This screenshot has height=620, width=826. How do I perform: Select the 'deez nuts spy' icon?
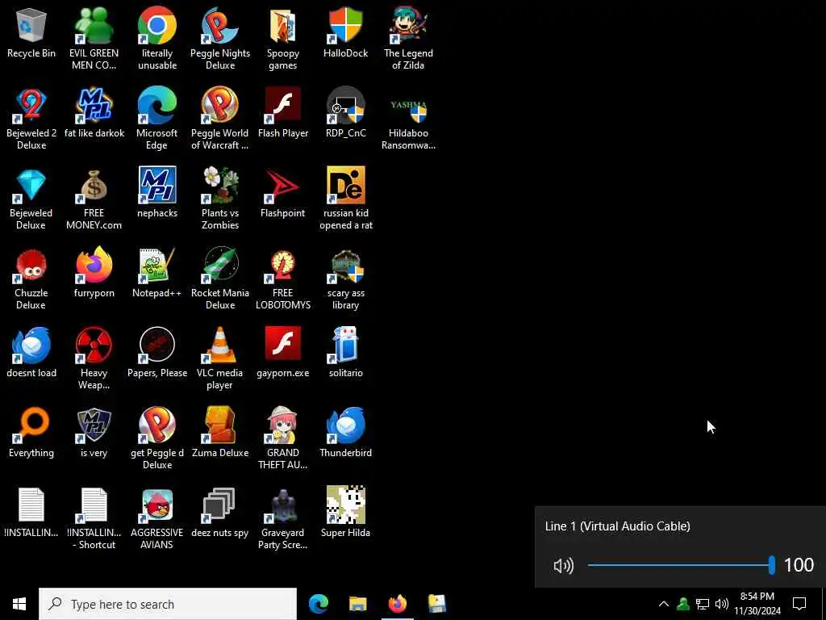click(x=219, y=513)
